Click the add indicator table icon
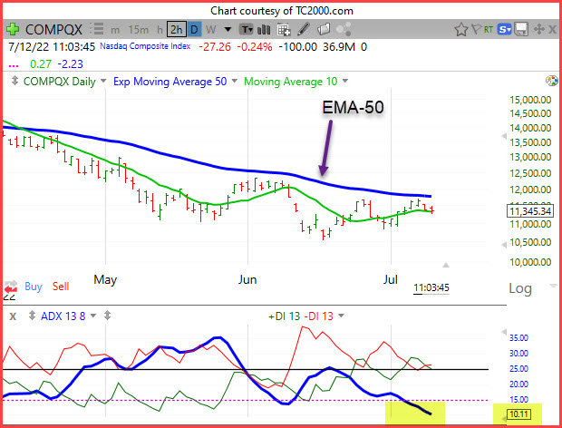This screenshot has height=428, width=562. [284, 29]
